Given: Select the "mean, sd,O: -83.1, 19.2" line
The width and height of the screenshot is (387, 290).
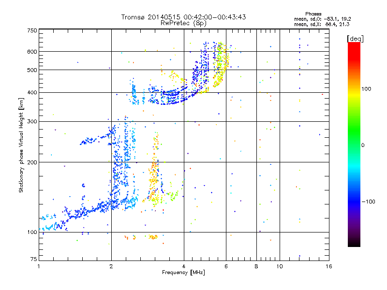Looking at the screenshot, I should (323, 19).
